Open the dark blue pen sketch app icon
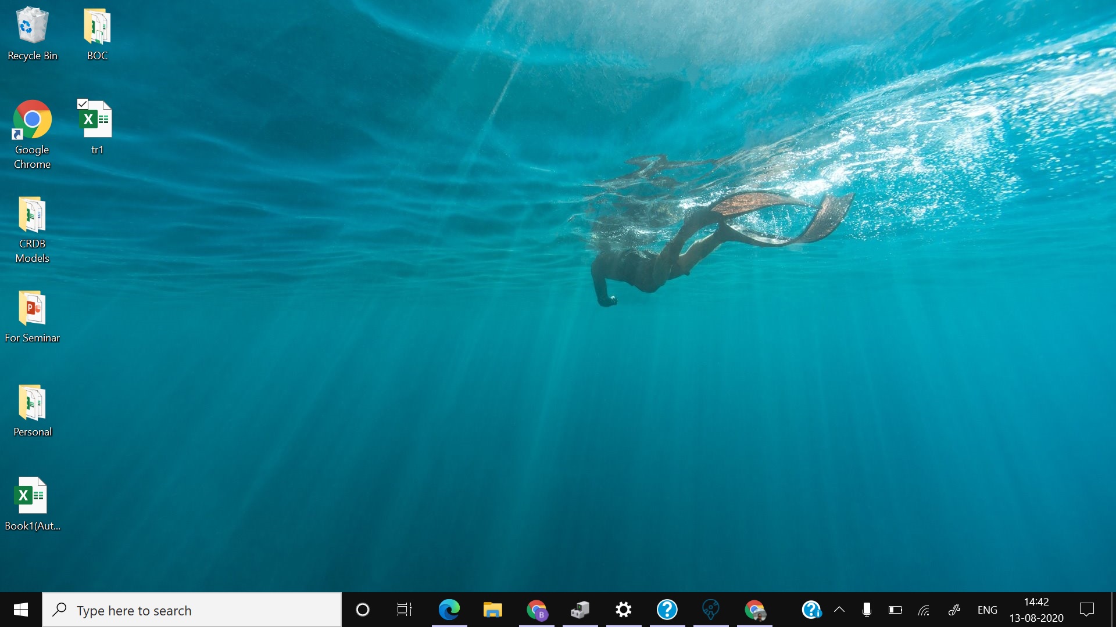Viewport: 1116px width, 627px height. click(711, 610)
